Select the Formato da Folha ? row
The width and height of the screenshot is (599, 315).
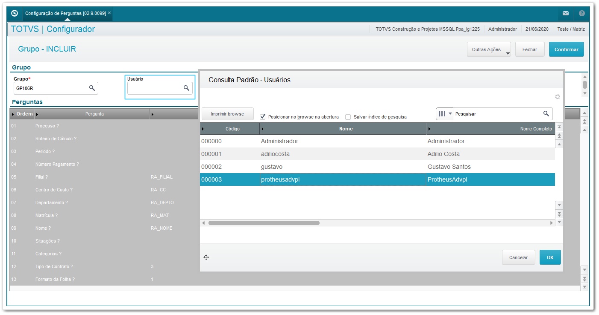pos(104,279)
